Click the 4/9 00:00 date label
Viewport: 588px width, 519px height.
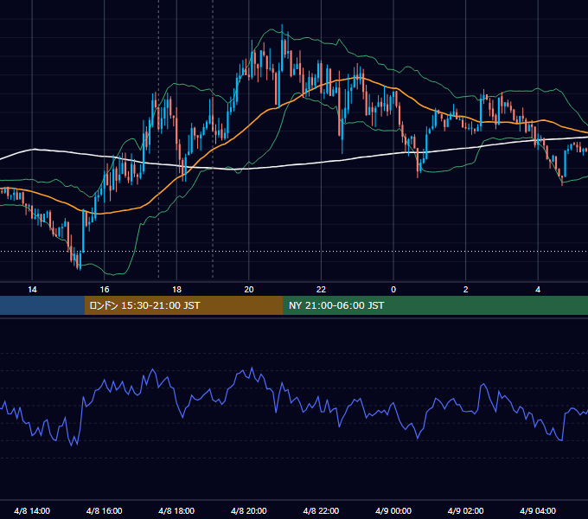393,510
